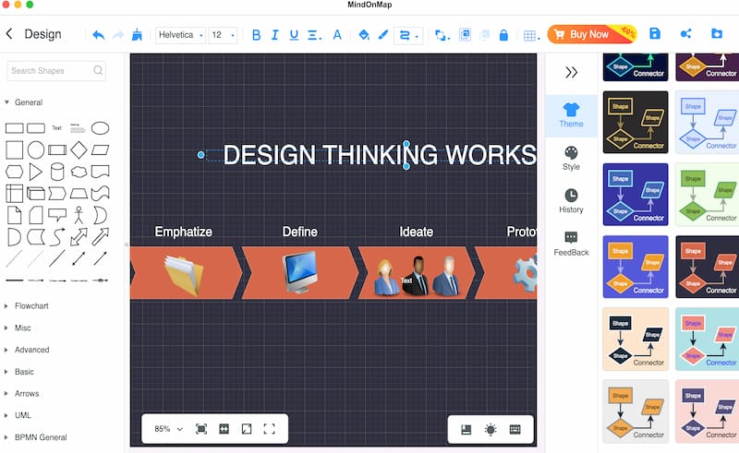Viewport: 739px width, 453px height.
Task: Open the Theme tab
Action: click(x=571, y=116)
